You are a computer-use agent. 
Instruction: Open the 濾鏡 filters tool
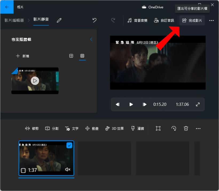tap(138, 129)
